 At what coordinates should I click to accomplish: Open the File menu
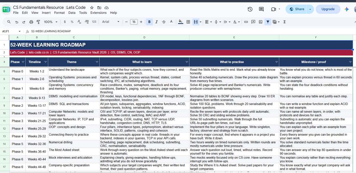(16, 13)
